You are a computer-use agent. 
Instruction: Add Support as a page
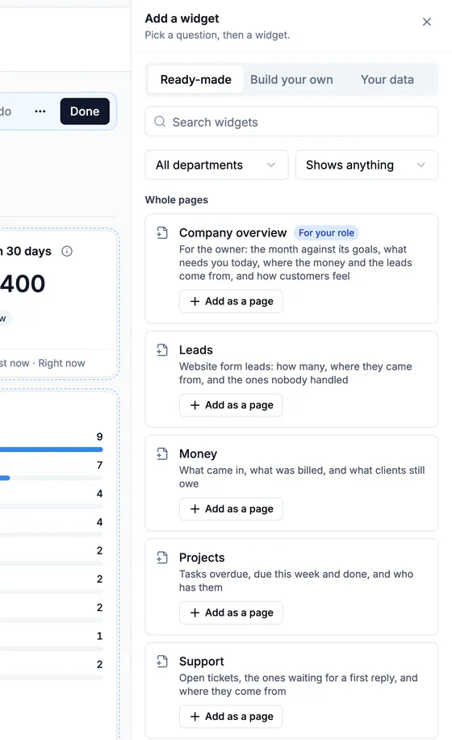point(231,717)
